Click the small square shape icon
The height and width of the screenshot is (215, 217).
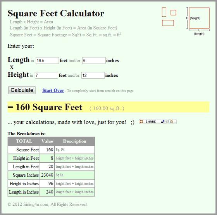173,12
